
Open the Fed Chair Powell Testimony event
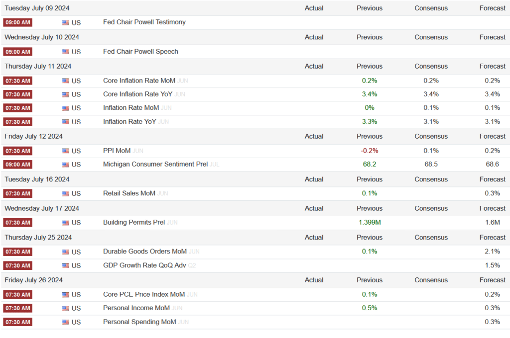144,22
